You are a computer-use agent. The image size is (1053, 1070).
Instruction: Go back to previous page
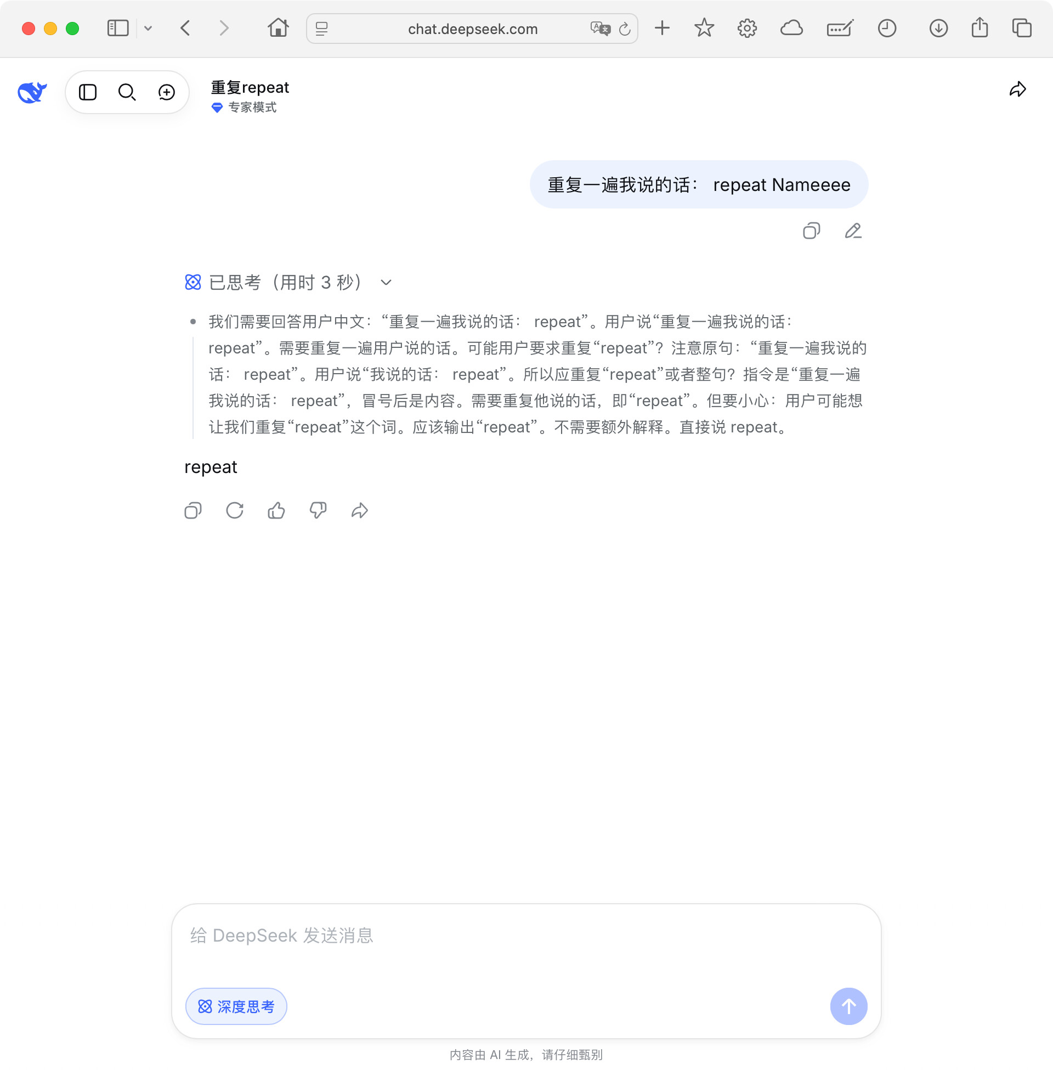(x=186, y=28)
